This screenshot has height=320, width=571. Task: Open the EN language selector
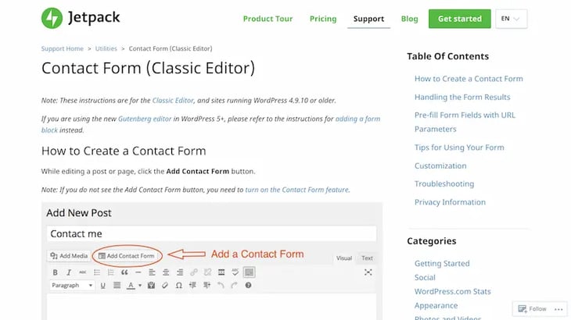(x=512, y=19)
